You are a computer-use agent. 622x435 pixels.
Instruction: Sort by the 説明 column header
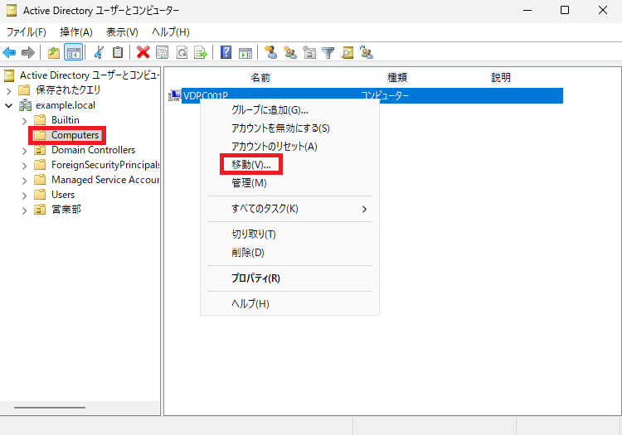(x=501, y=77)
